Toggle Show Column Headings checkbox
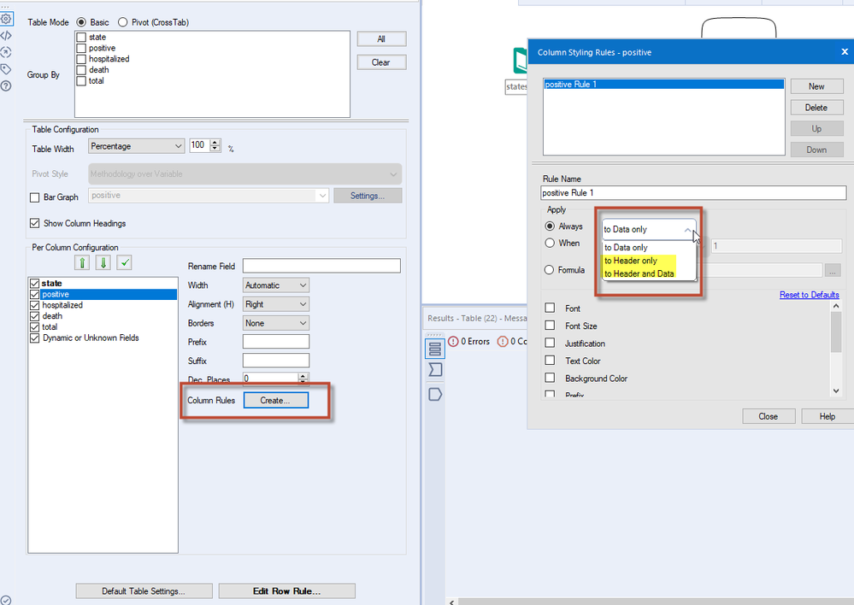 (34, 223)
